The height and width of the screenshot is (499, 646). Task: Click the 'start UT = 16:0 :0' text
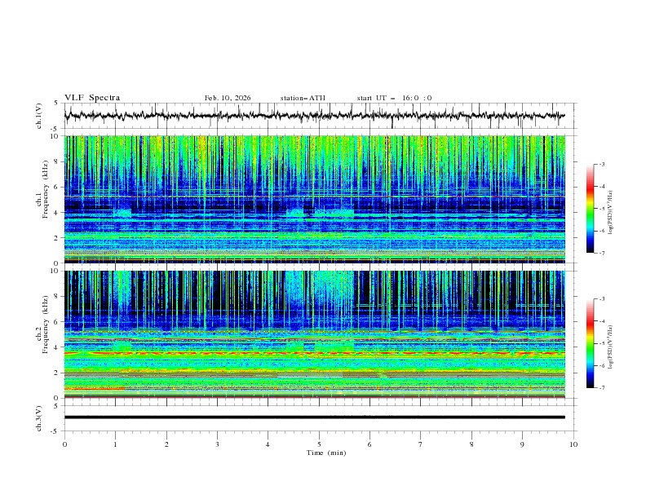394,98
